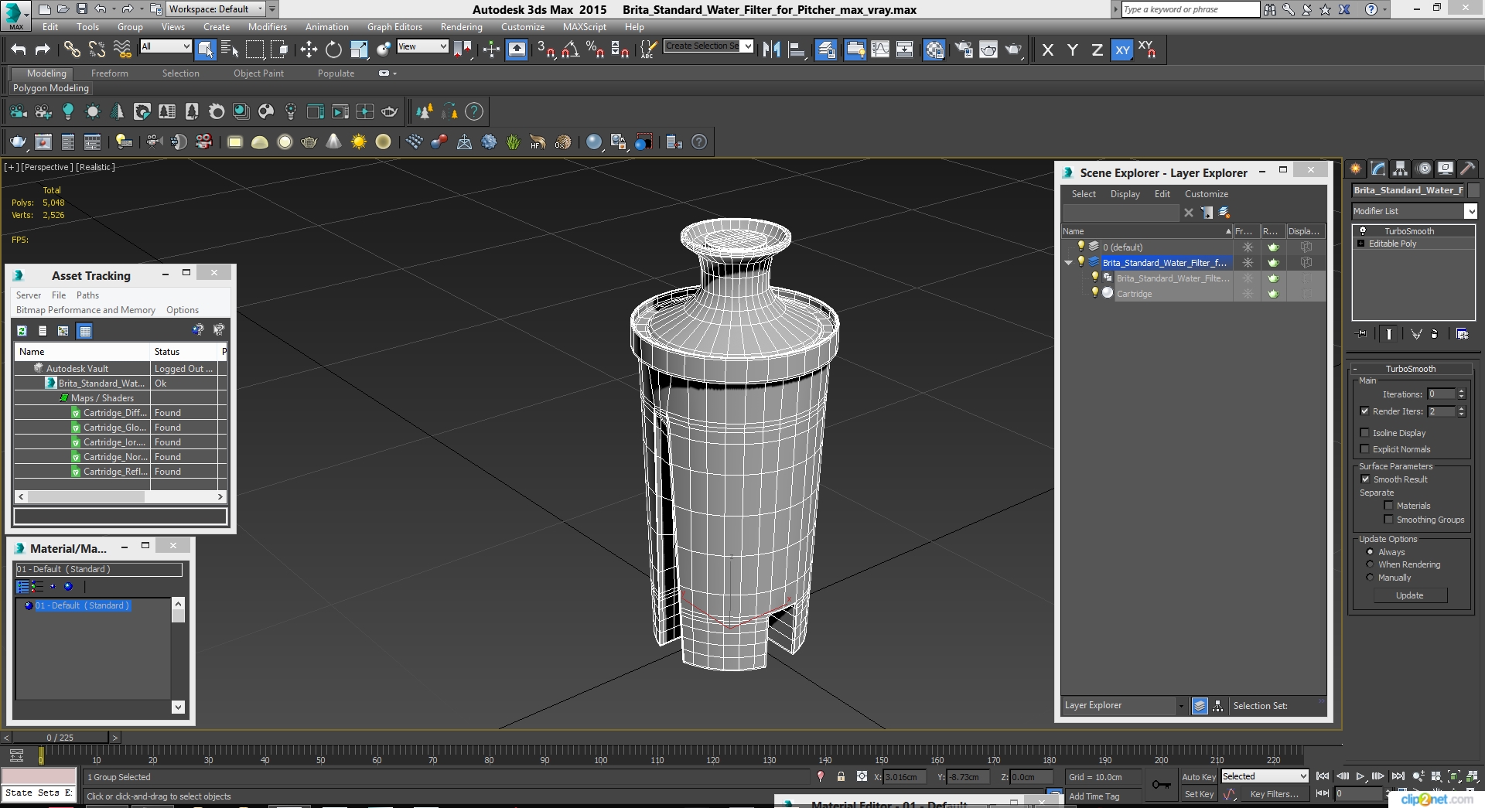Toggle the selection lock padlock icon

point(841,776)
